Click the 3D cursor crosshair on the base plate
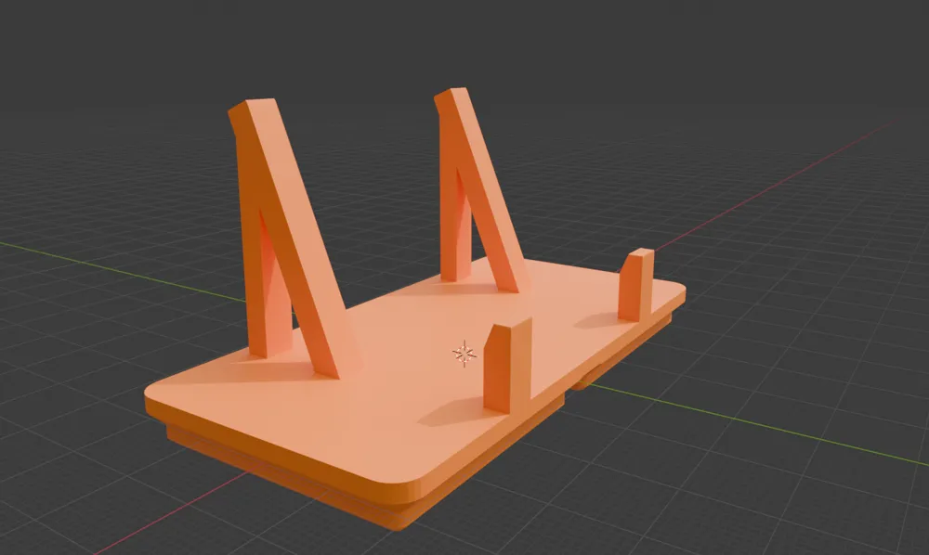 (x=464, y=354)
